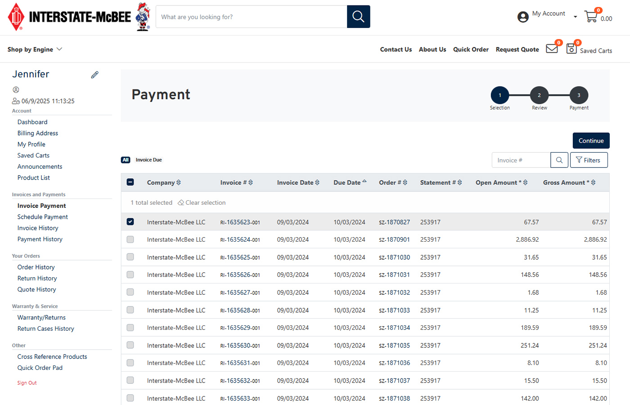Click the search magnifier button in header
630x405 pixels.
point(358,17)
